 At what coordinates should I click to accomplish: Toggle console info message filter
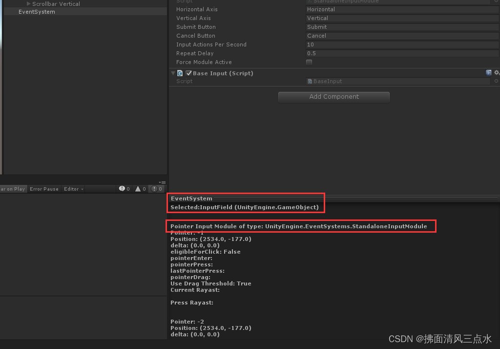[x=125, y=189]
